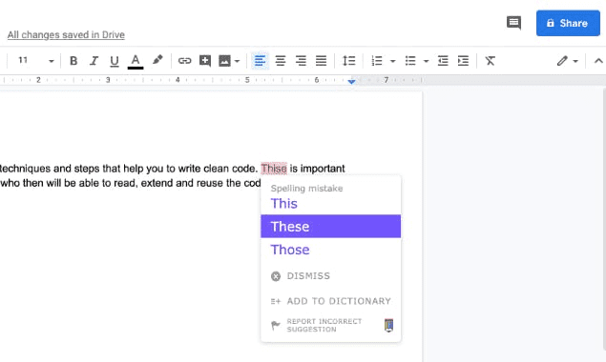The image size is (606, 362).
Task: Open line spacing options
Action: (348, 61)
